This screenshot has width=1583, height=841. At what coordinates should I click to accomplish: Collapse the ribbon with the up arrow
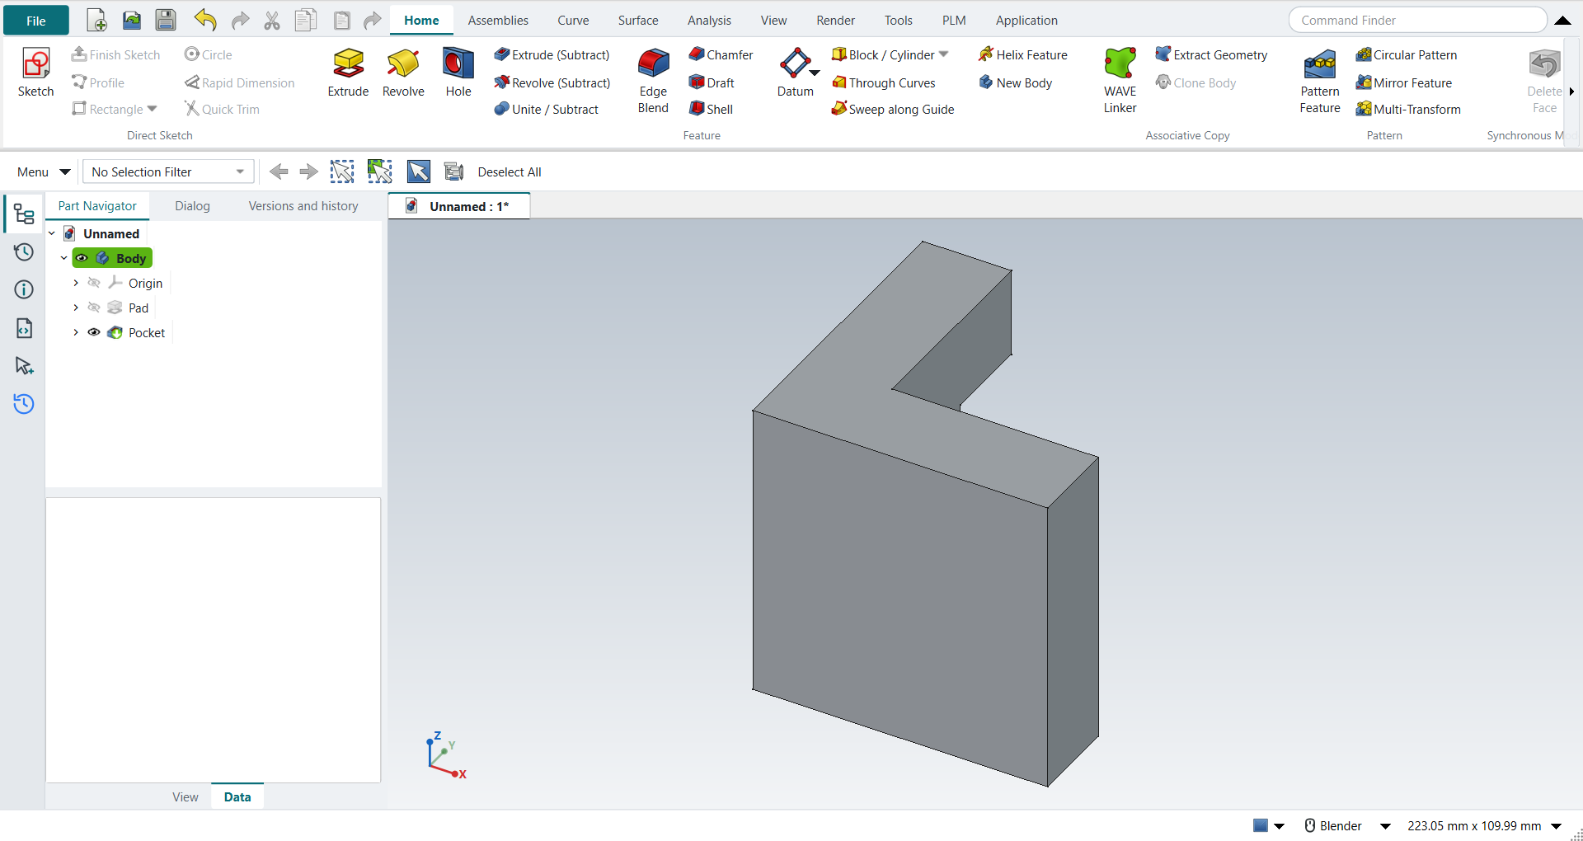(x=1562, y=21)
